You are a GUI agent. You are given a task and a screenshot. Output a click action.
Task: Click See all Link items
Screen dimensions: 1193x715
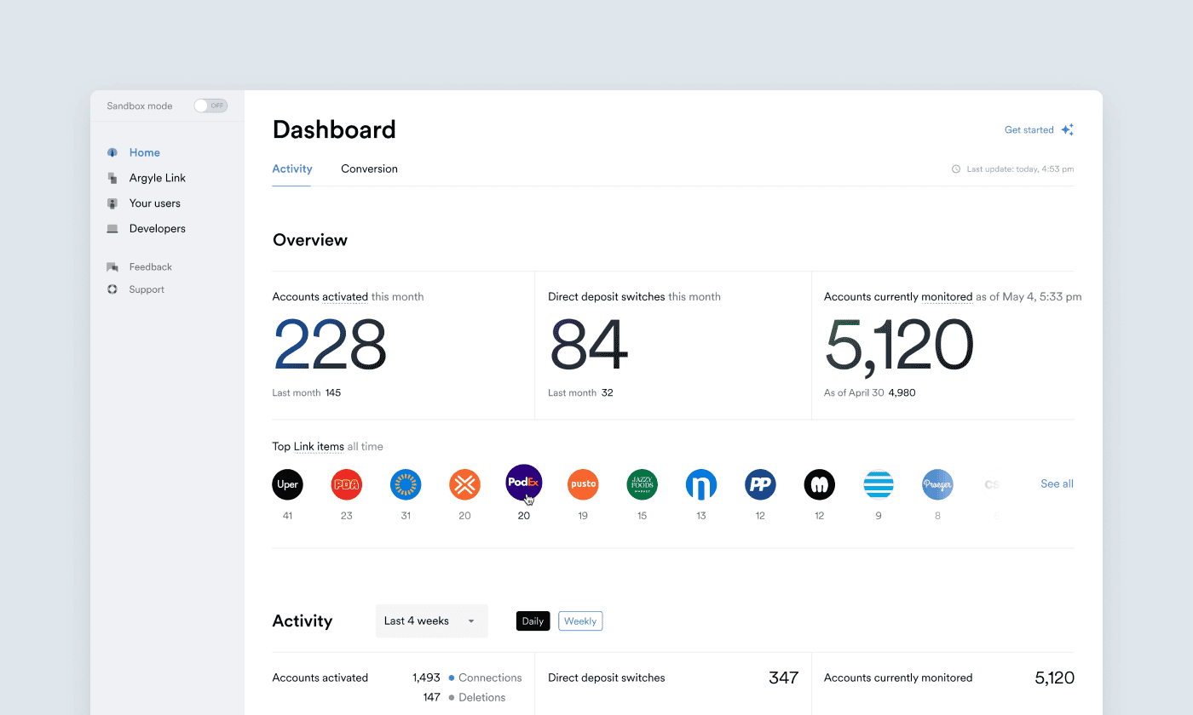(1057, 483)
